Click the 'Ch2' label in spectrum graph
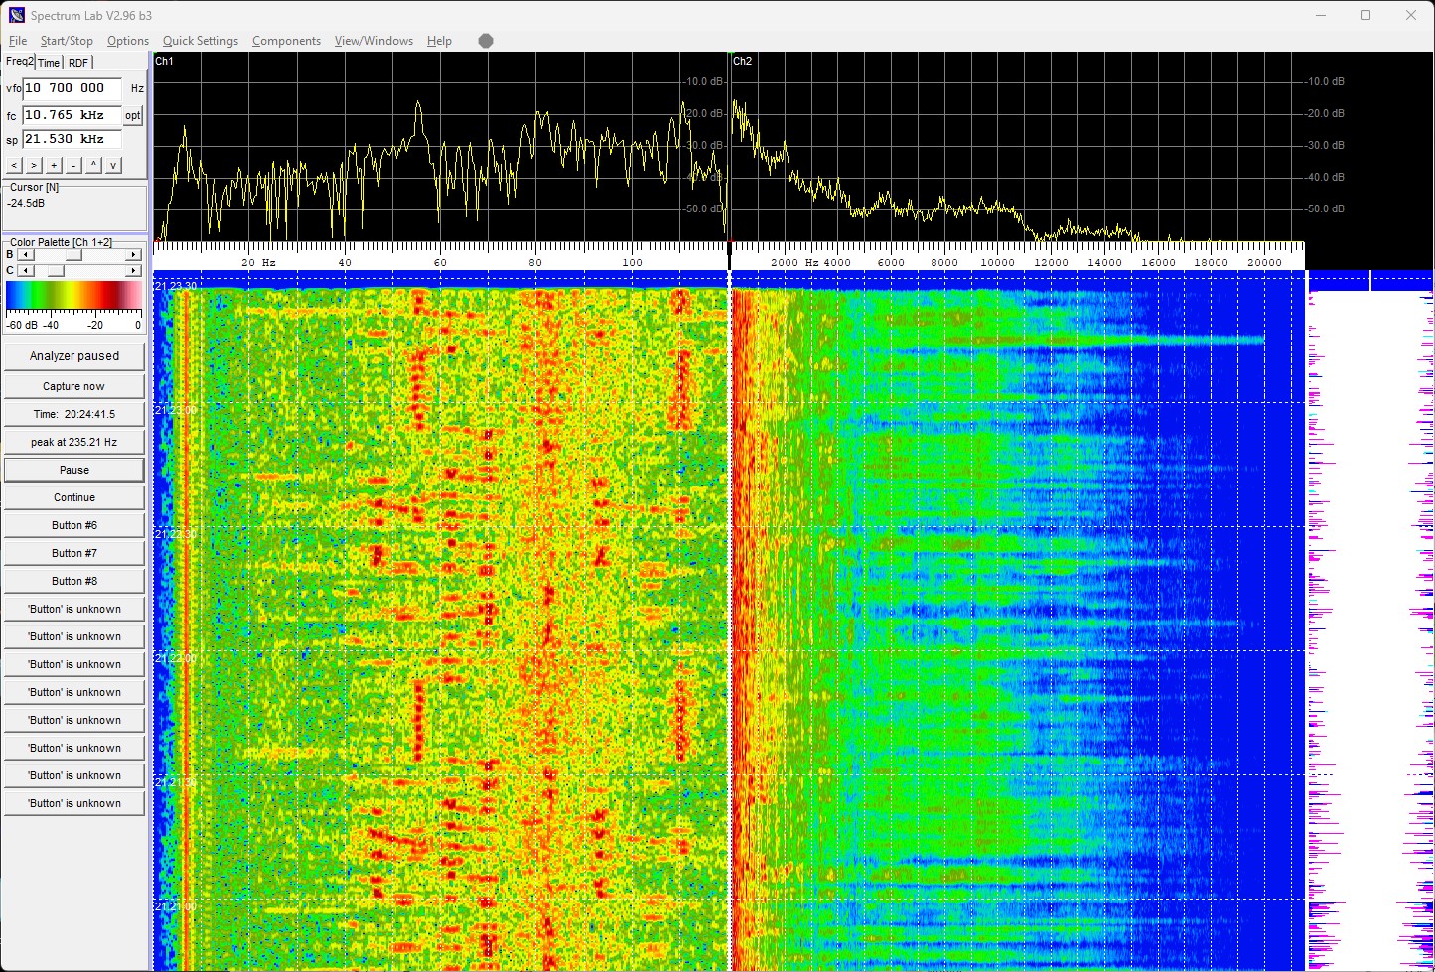 click(x=742, y=62)
